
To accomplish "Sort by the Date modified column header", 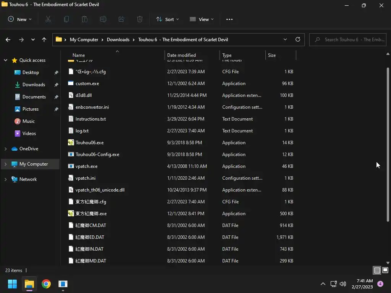I will click(181, 55).
